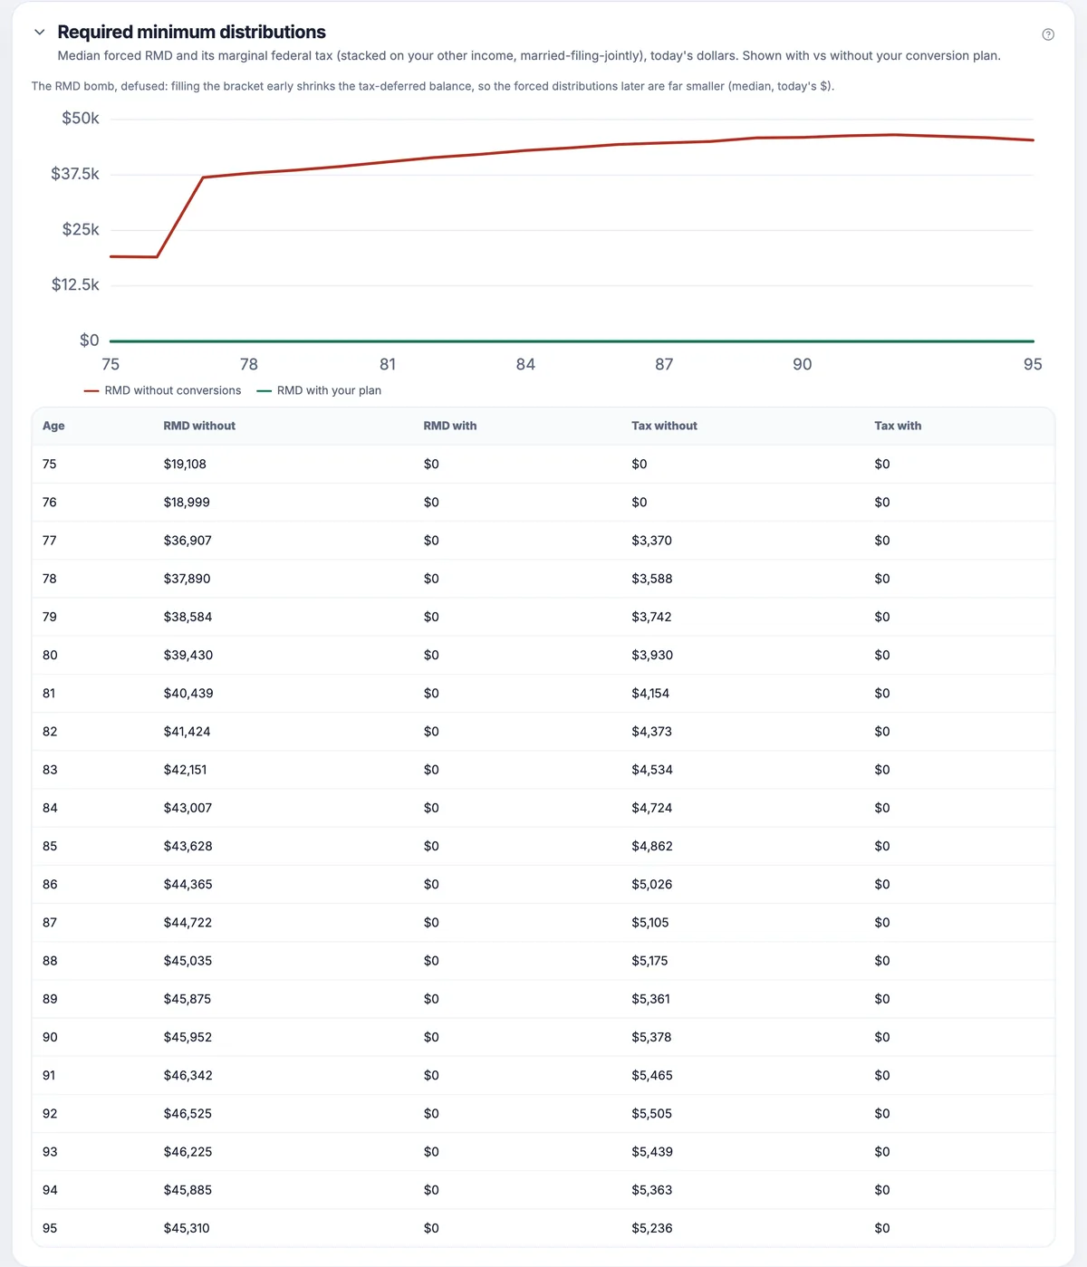Select the $5,505 tax value

(651, 1113)
